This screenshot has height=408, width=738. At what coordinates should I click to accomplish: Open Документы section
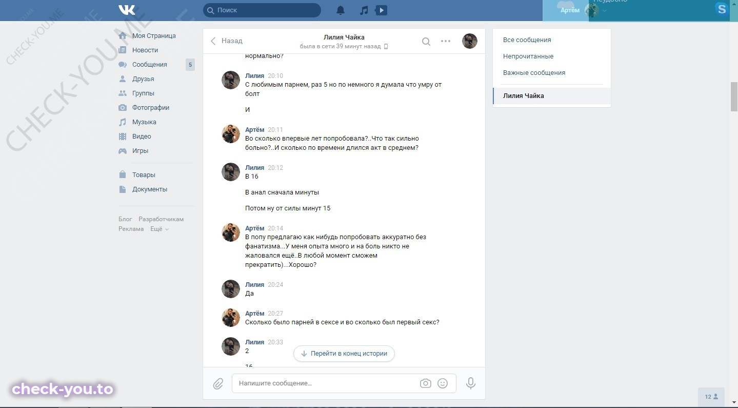[x=150, y=189]
